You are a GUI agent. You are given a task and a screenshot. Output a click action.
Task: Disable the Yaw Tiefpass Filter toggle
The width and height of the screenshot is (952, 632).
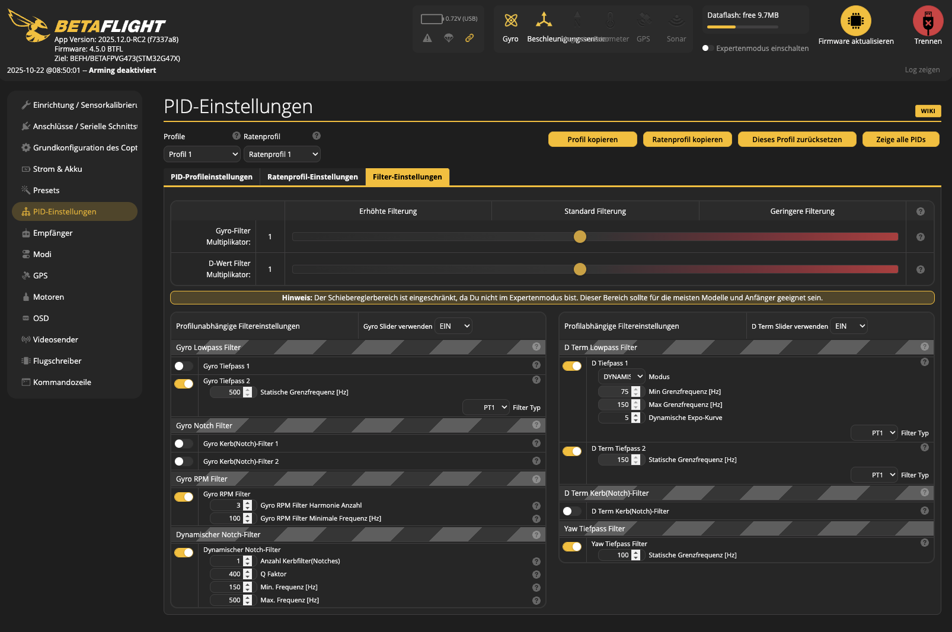[x=572, y=547]
